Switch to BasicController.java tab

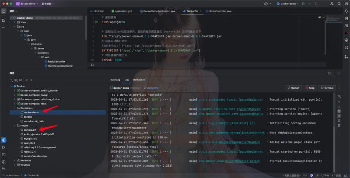click(x=218, y=11)
